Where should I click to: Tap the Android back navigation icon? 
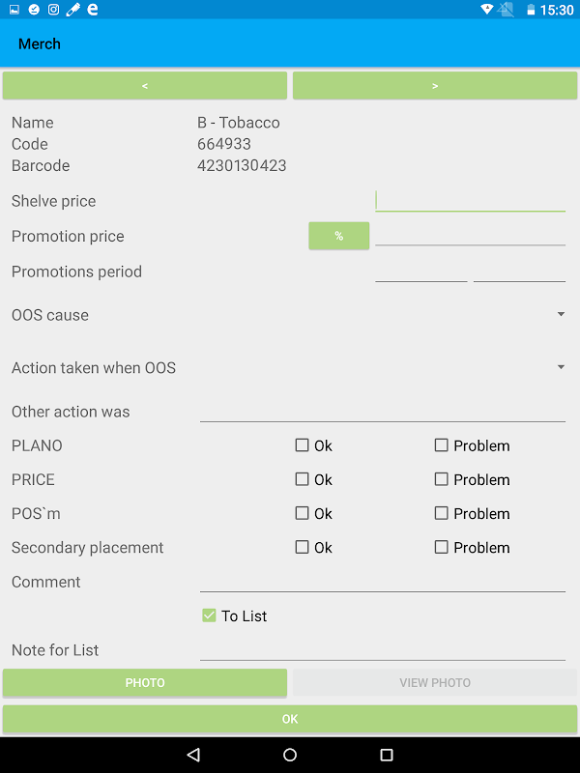pos(193,755)
